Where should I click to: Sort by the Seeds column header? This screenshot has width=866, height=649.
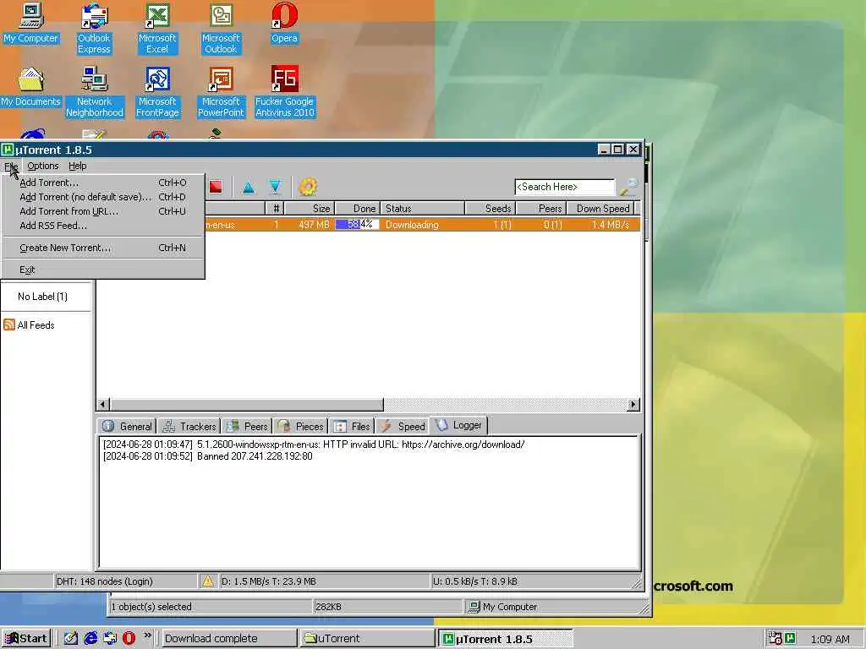click(491, 209)
